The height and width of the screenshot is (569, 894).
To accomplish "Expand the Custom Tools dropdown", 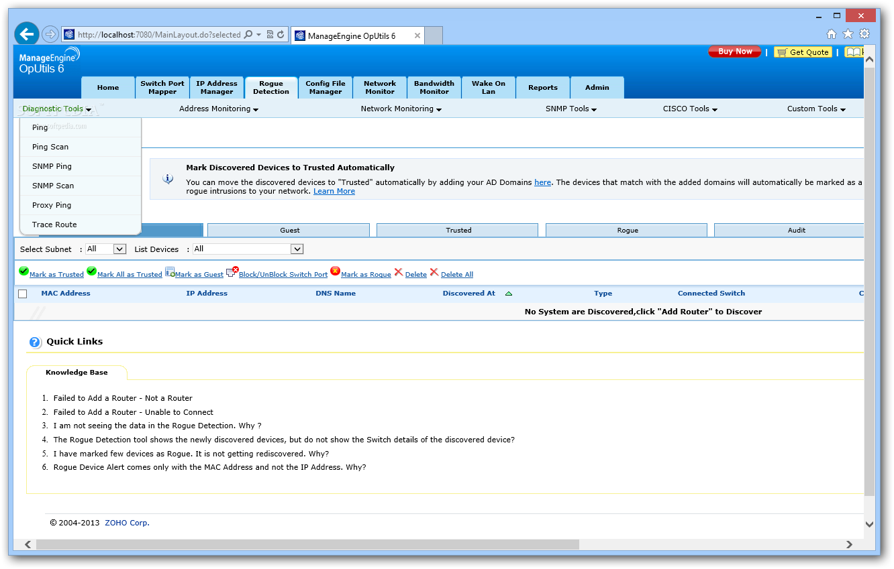I will (816, 109).
